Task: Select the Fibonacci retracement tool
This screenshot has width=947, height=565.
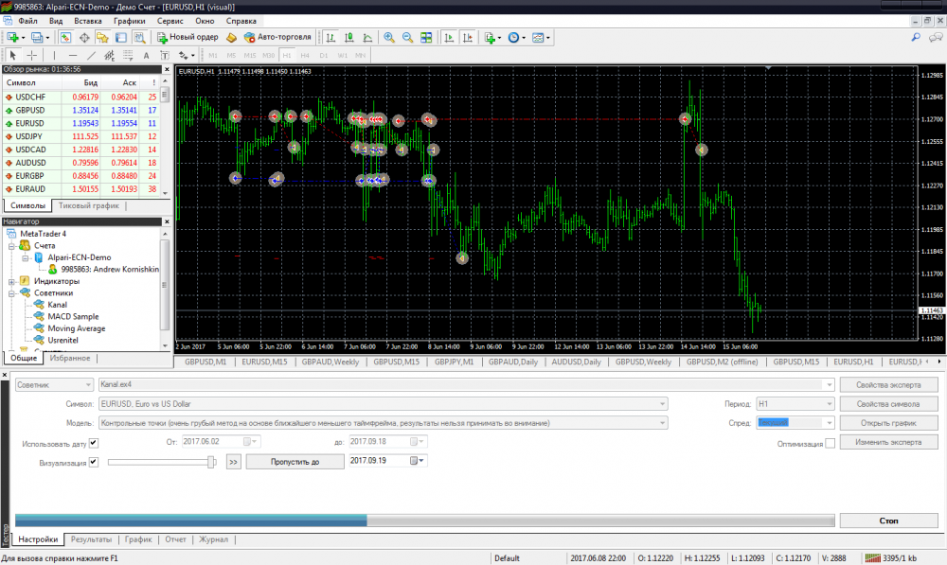Action: coord(128,56)
